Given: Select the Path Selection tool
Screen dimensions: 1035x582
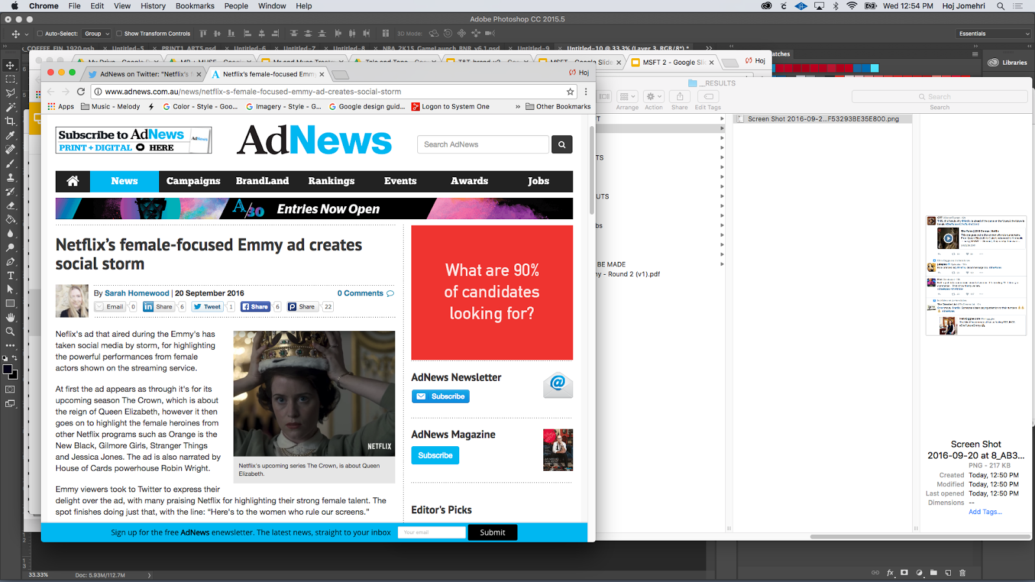Looking at the screenshot, I should pos(10,289).
